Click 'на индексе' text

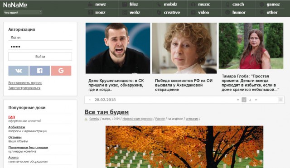pyautogui.click(x=175, y=119)
